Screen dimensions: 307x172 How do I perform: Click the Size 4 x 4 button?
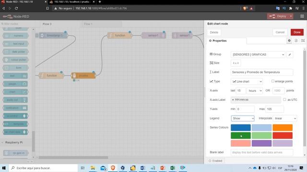[236, 63]
